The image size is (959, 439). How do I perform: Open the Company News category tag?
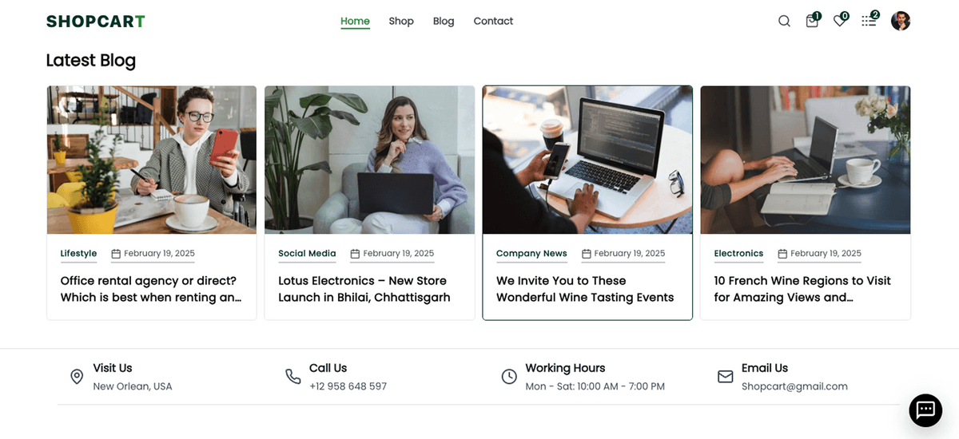coord(531,254)
